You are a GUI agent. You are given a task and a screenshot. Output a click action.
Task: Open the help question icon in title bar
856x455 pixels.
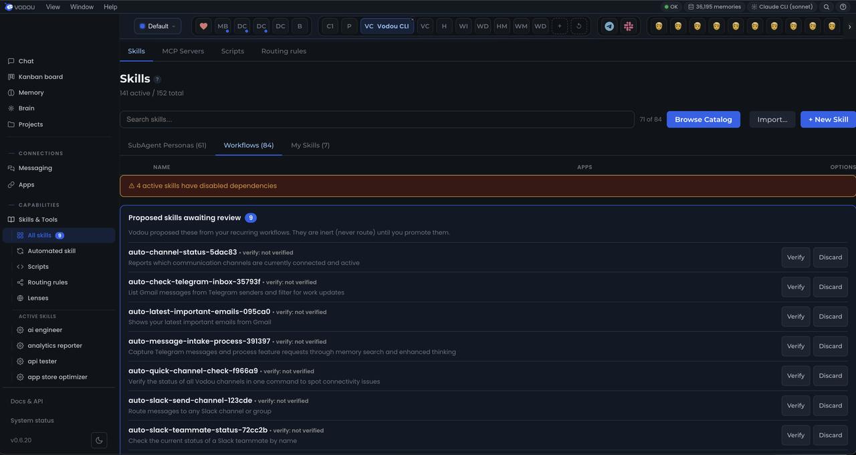[843, 7]
